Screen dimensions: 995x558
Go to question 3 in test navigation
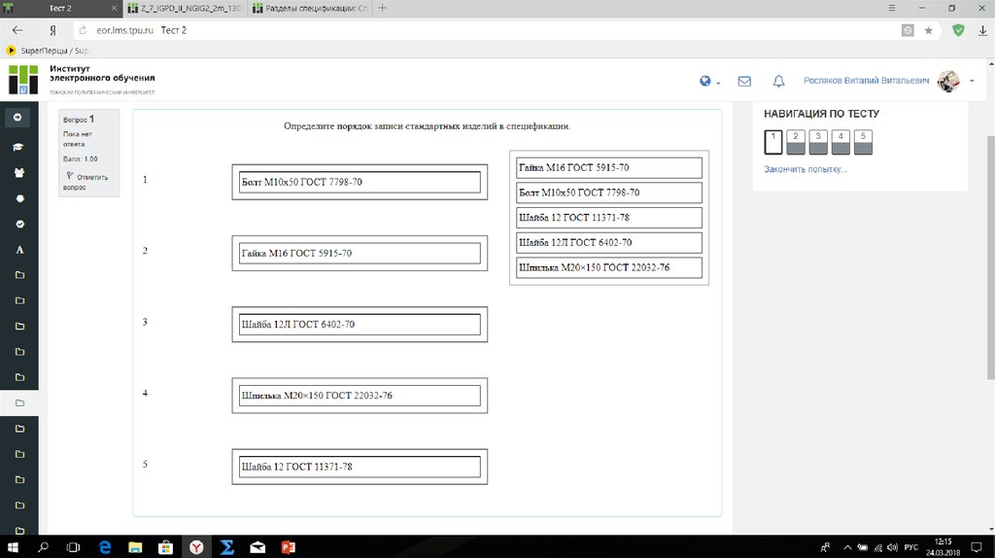pos(818,142)
